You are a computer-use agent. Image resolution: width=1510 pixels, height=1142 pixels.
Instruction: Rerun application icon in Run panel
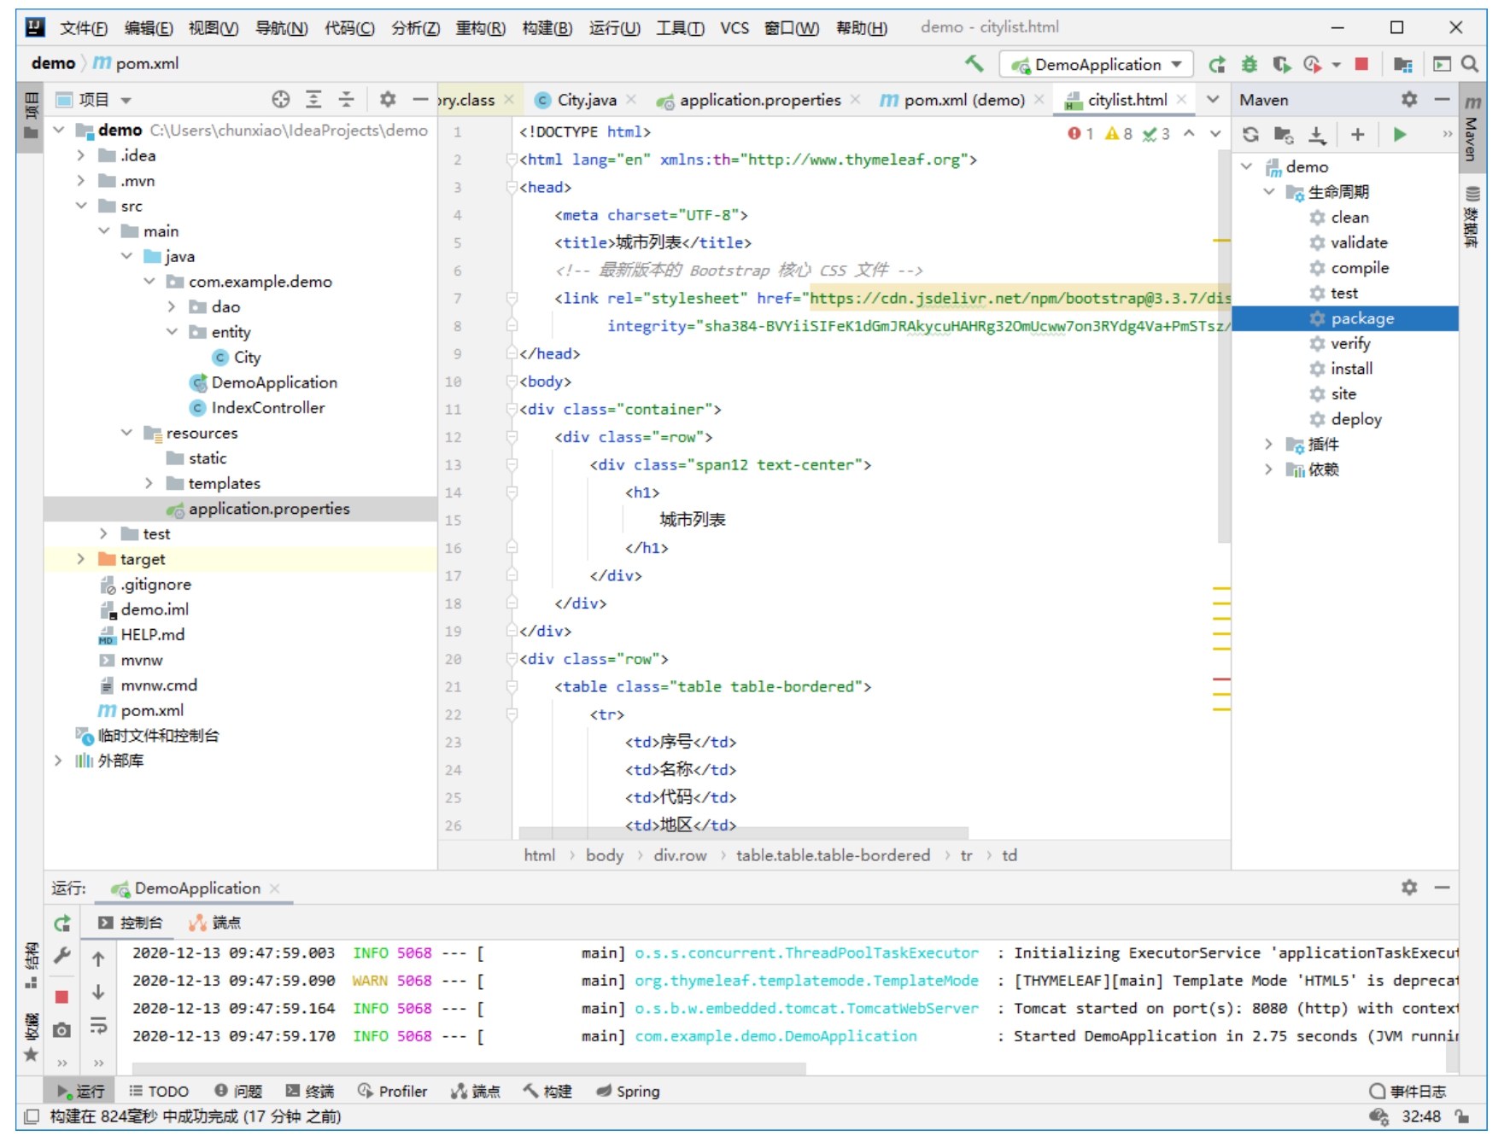point(61,923)
